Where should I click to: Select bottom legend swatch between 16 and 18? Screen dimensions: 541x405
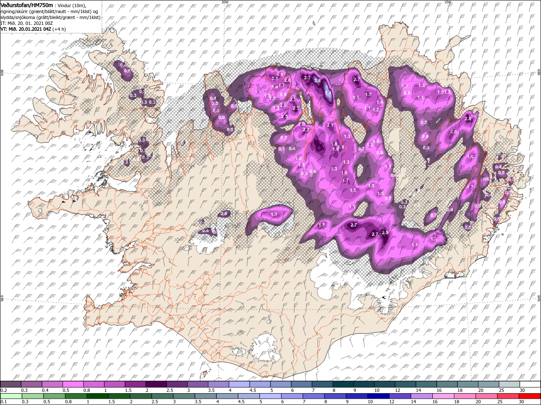click(443, 396)
